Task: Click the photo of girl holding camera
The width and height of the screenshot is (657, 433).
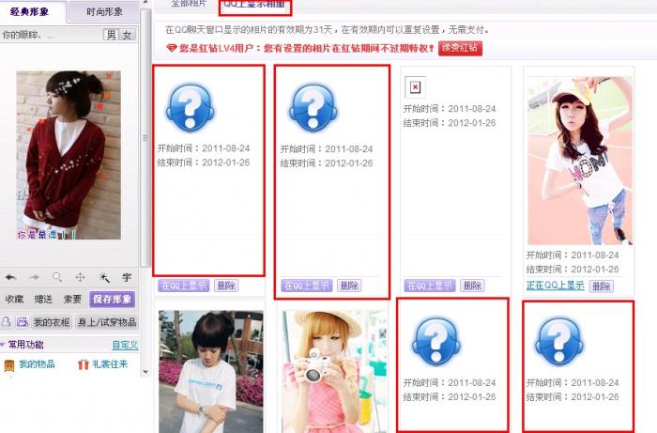Action: (x=334, y=371)
